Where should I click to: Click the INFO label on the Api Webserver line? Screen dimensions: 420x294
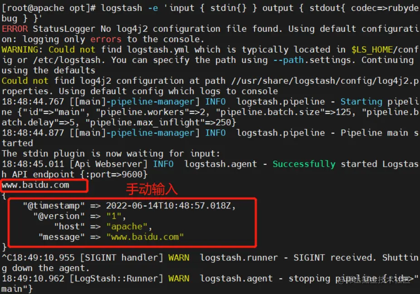point(163,164)
